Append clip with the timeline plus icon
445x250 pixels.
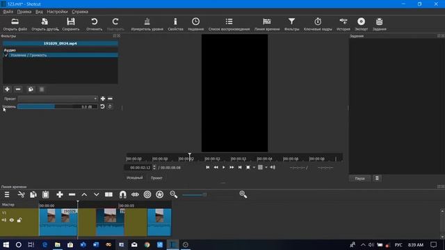[60, 194]
